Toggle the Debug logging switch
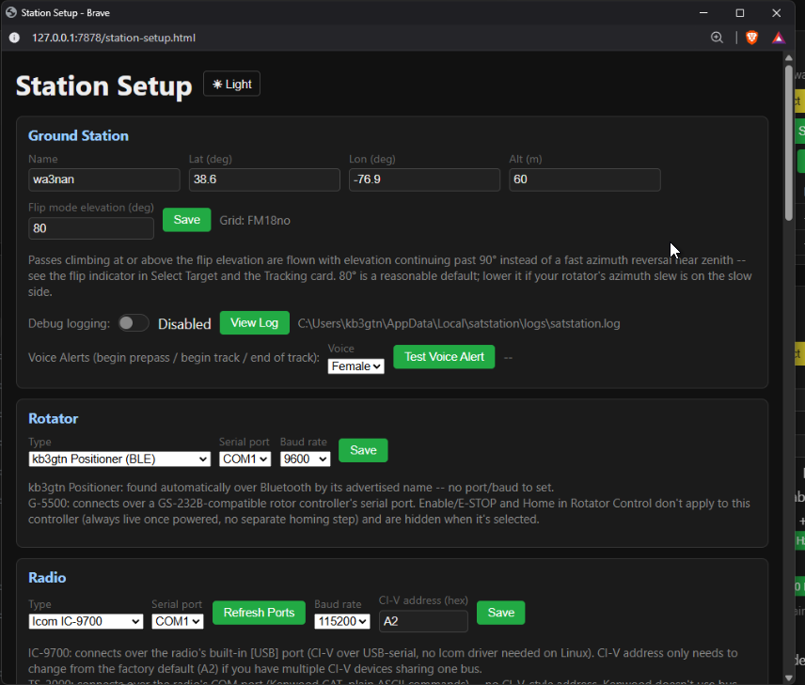 (134, 323)
